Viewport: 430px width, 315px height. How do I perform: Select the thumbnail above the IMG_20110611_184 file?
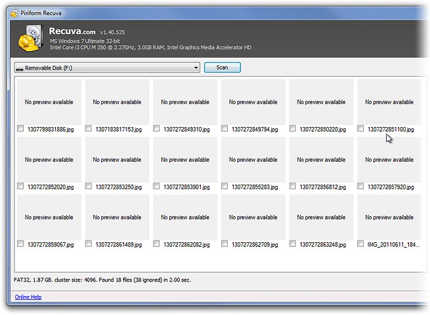tap(389, 217)
